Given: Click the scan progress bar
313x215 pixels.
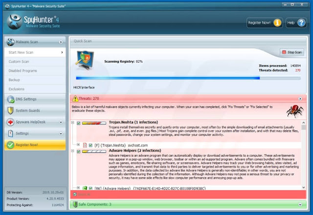Looking at the screenshot, I should (x=188, y=78).
